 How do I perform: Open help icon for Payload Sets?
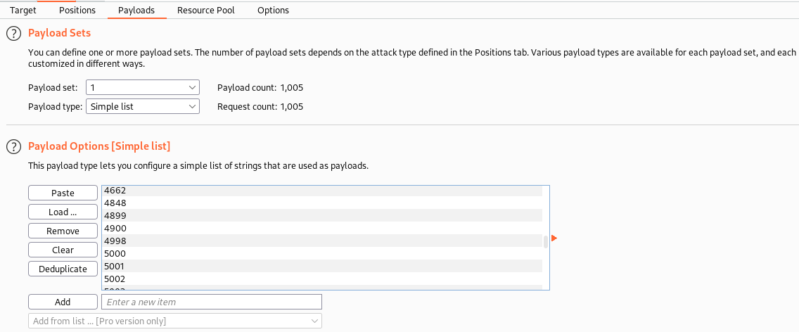13,34
